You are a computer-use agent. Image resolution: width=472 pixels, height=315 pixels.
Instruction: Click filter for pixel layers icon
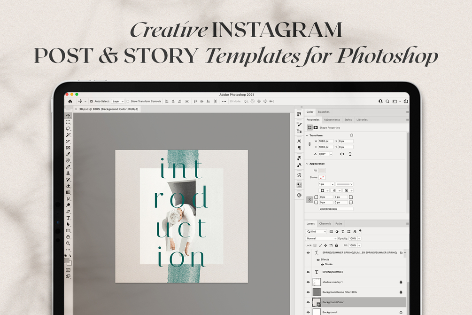coord(331,231)
